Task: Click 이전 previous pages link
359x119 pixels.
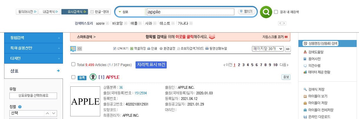Action: 228,65
